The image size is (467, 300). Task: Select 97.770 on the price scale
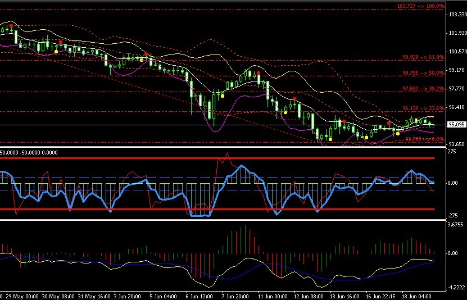[x=456, y=88]
